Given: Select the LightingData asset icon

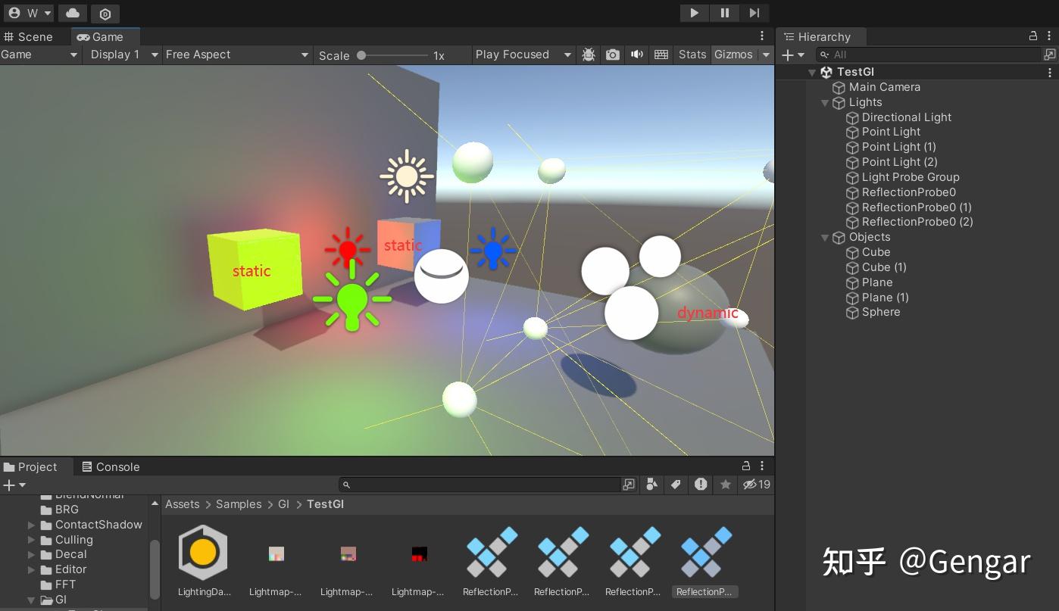Looking at the screenshot, I should coord(203,552).
